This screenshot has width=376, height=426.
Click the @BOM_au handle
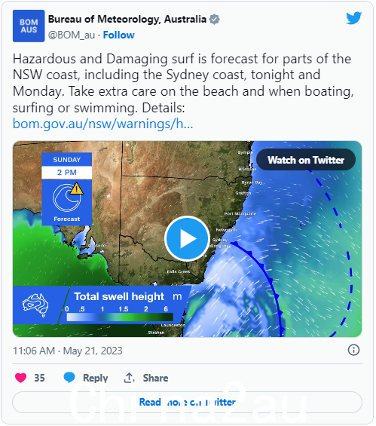[x=72, y=35]
